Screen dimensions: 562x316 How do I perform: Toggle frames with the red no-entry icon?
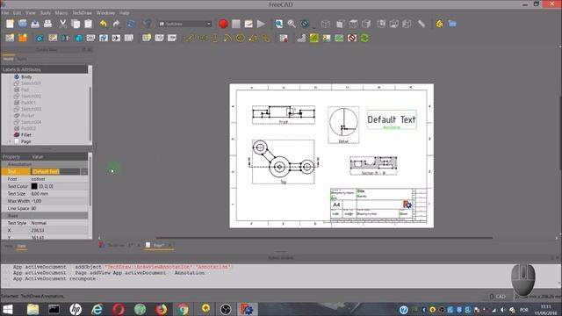pos(352,38)
